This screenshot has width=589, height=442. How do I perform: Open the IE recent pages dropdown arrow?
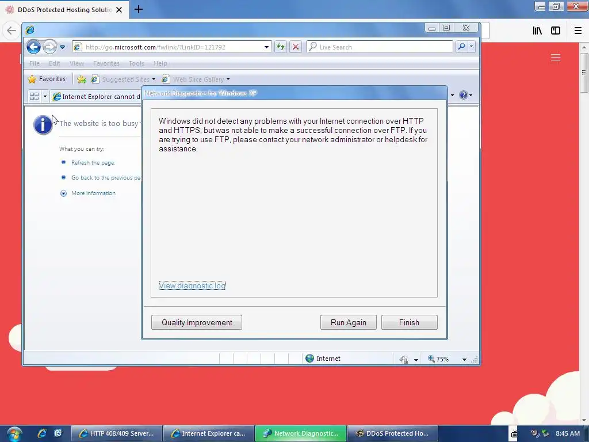(x=62, y=47)
